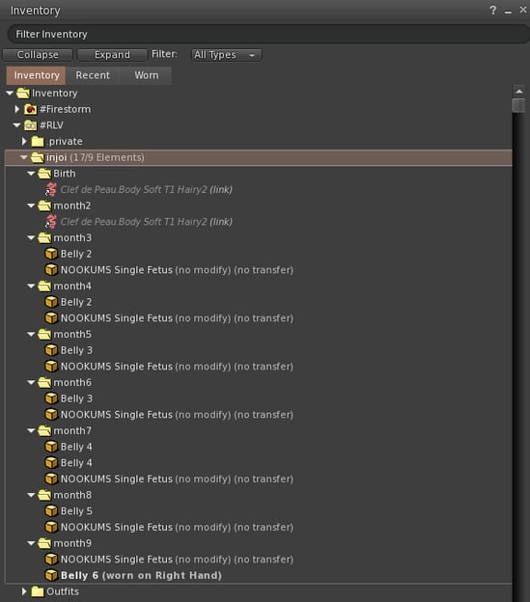Screen dimensions: 530x602
Task: Click the Belly 6 worn object icon
Action: [x=51, y=575]
